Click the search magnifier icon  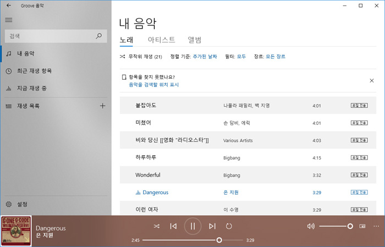[98, 36]
